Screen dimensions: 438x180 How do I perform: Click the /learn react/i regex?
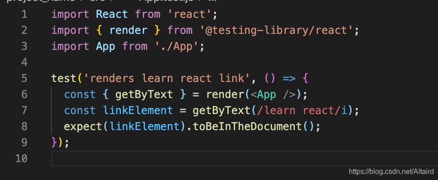coord(302,110)
